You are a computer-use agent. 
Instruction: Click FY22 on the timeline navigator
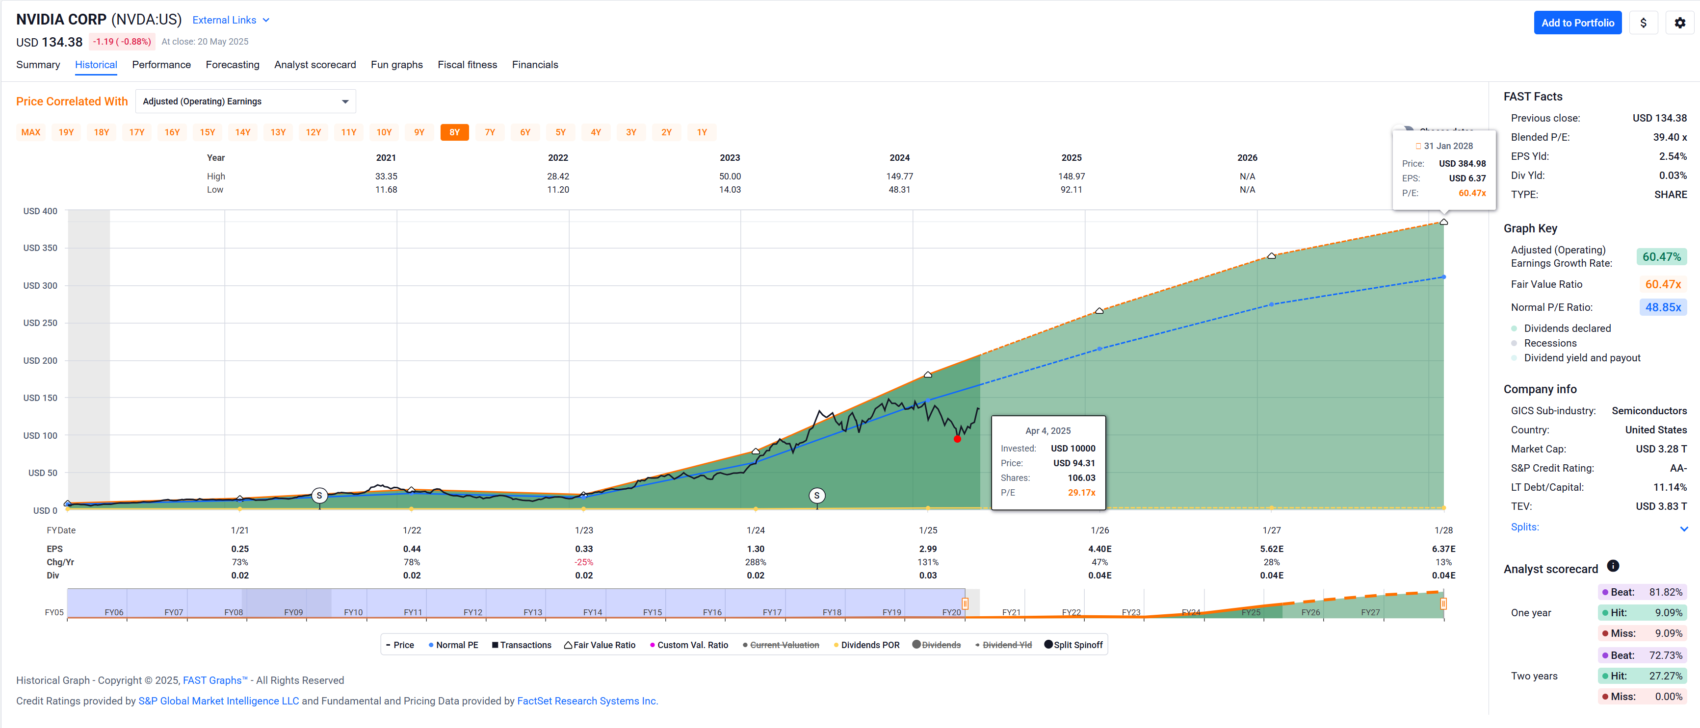point(1071,612)
